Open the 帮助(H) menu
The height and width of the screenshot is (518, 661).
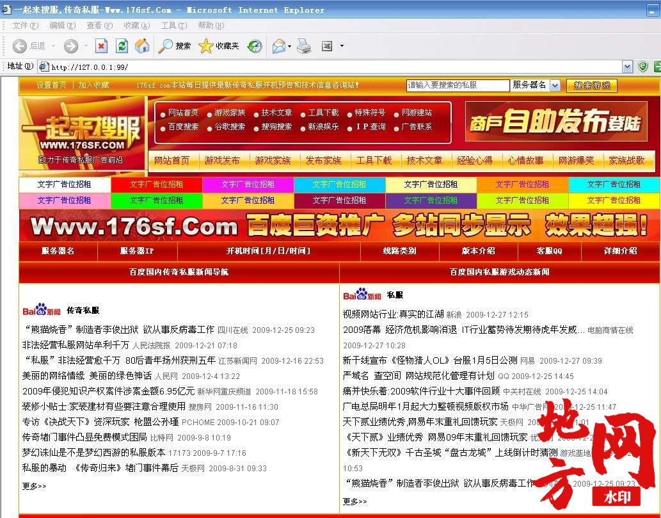pyautogui.click(x=211, y=26)
